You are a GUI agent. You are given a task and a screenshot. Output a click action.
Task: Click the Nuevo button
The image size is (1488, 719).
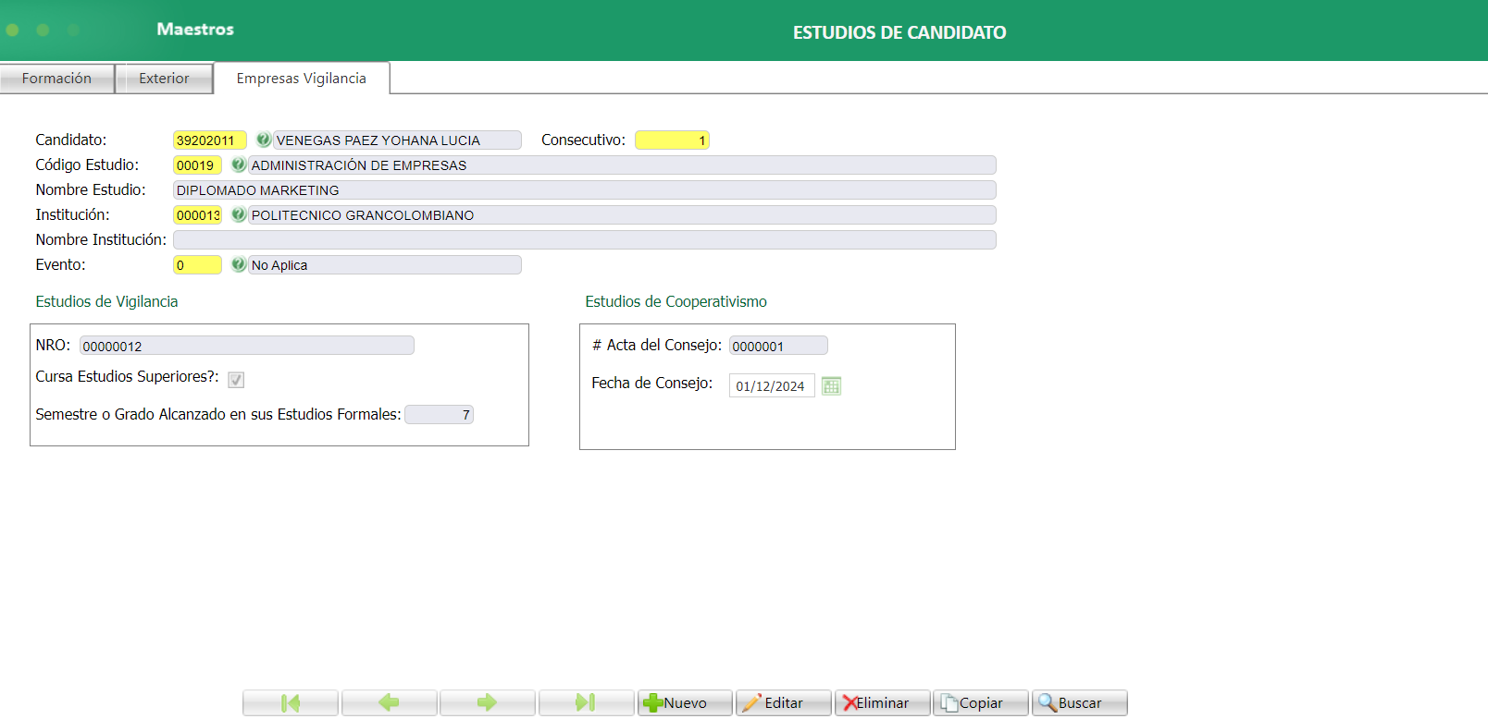click(x=685, y=702)
